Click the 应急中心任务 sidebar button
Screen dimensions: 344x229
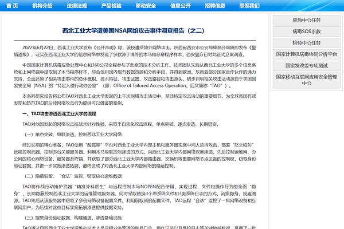[x=307, y=20]
